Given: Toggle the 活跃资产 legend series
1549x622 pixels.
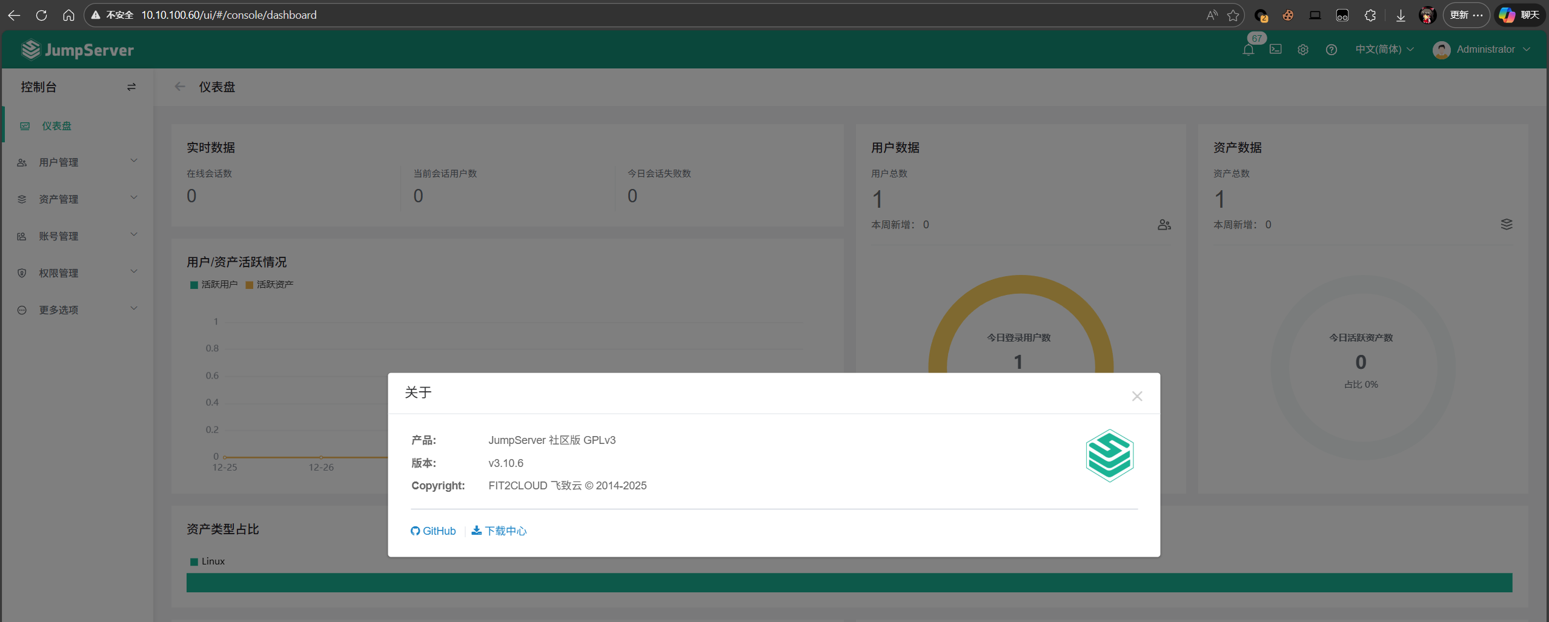Looking at the screenshot, I should pos(270,285).
